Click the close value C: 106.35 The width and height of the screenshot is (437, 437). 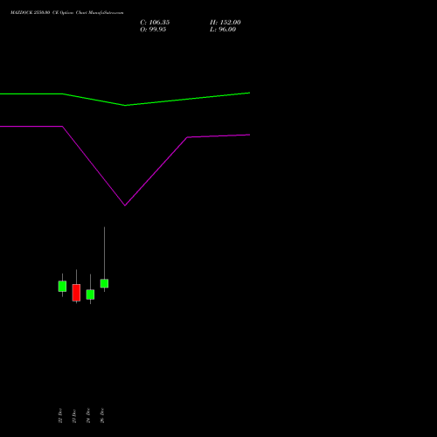point(155,23)
